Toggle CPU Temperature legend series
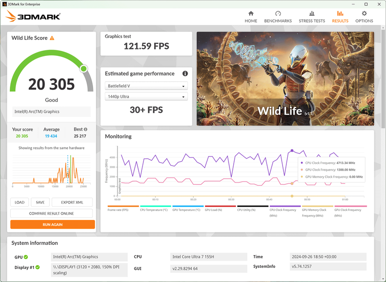Viewport: 386px width, 282px height. coord(155,209)
